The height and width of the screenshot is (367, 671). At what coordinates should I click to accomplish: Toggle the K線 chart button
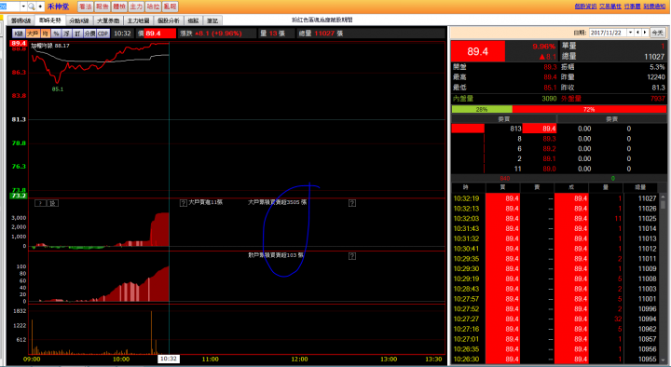pos(19,34)
